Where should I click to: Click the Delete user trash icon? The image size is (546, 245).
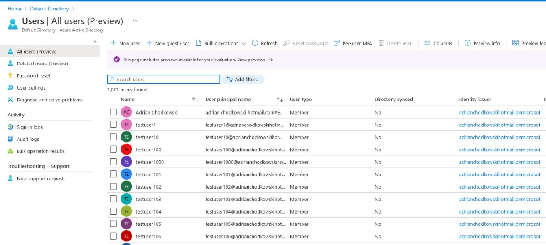(381, 43)
